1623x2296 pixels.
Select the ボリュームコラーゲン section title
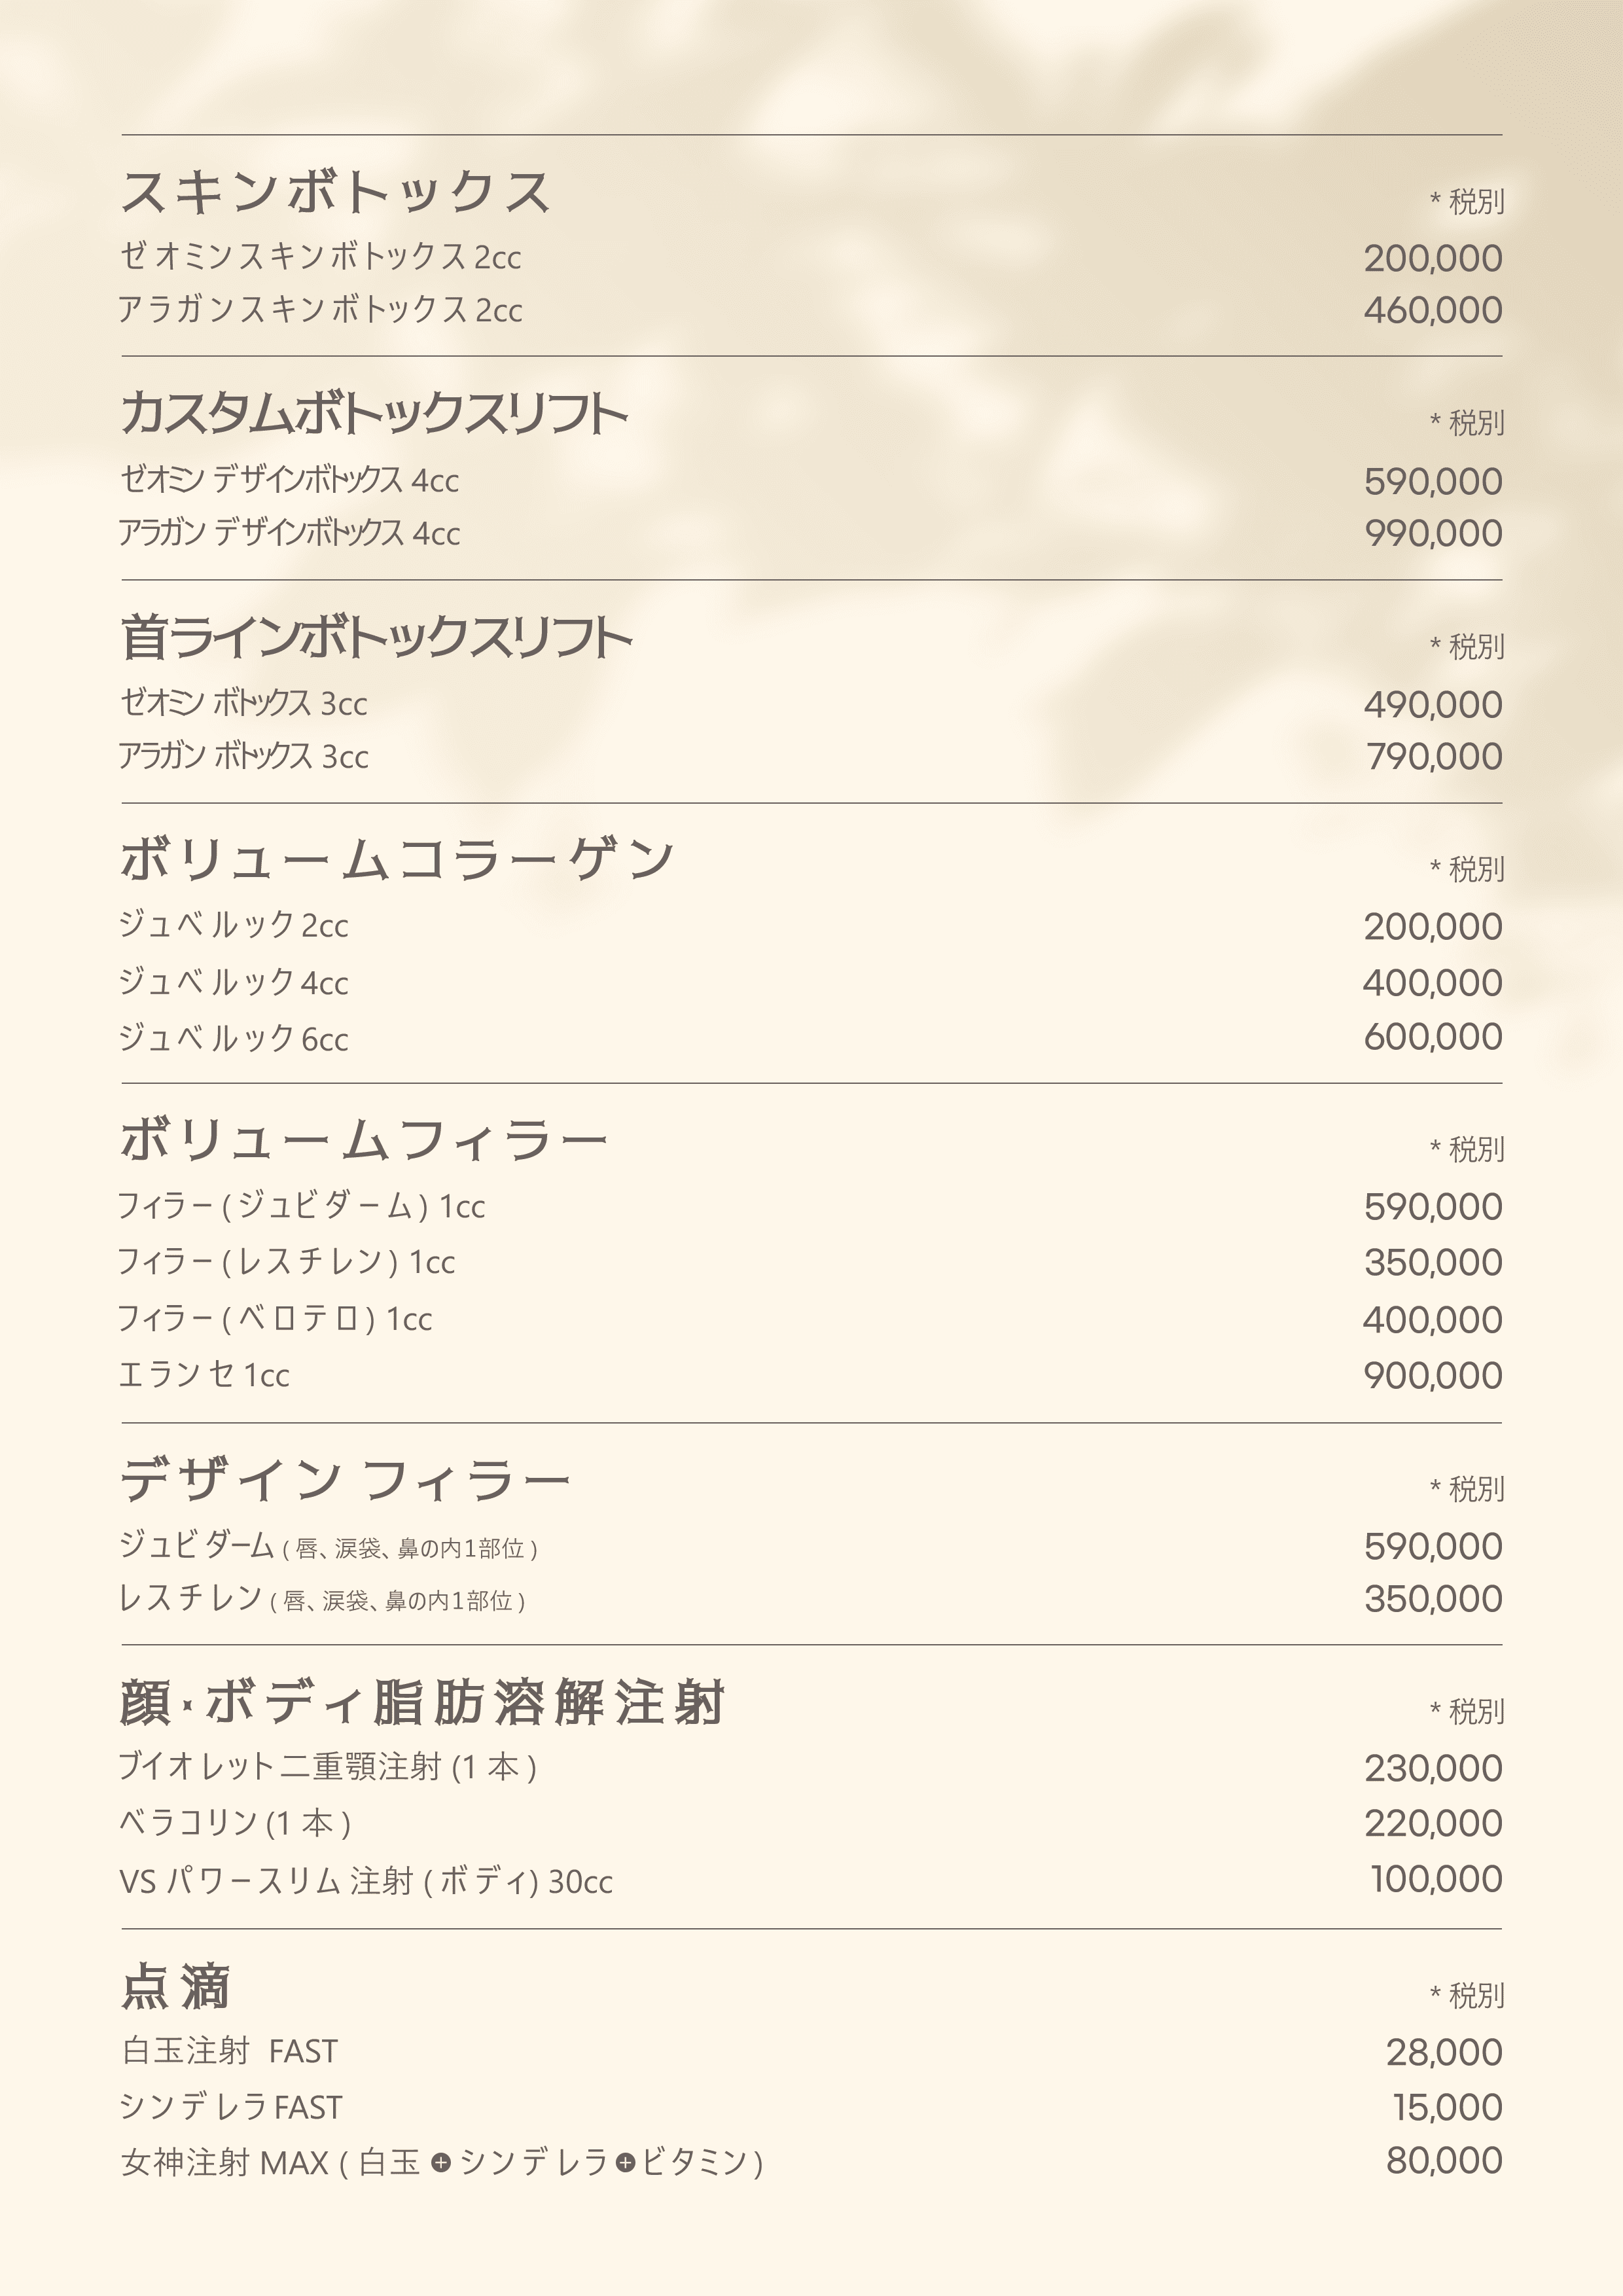[397, 859]
